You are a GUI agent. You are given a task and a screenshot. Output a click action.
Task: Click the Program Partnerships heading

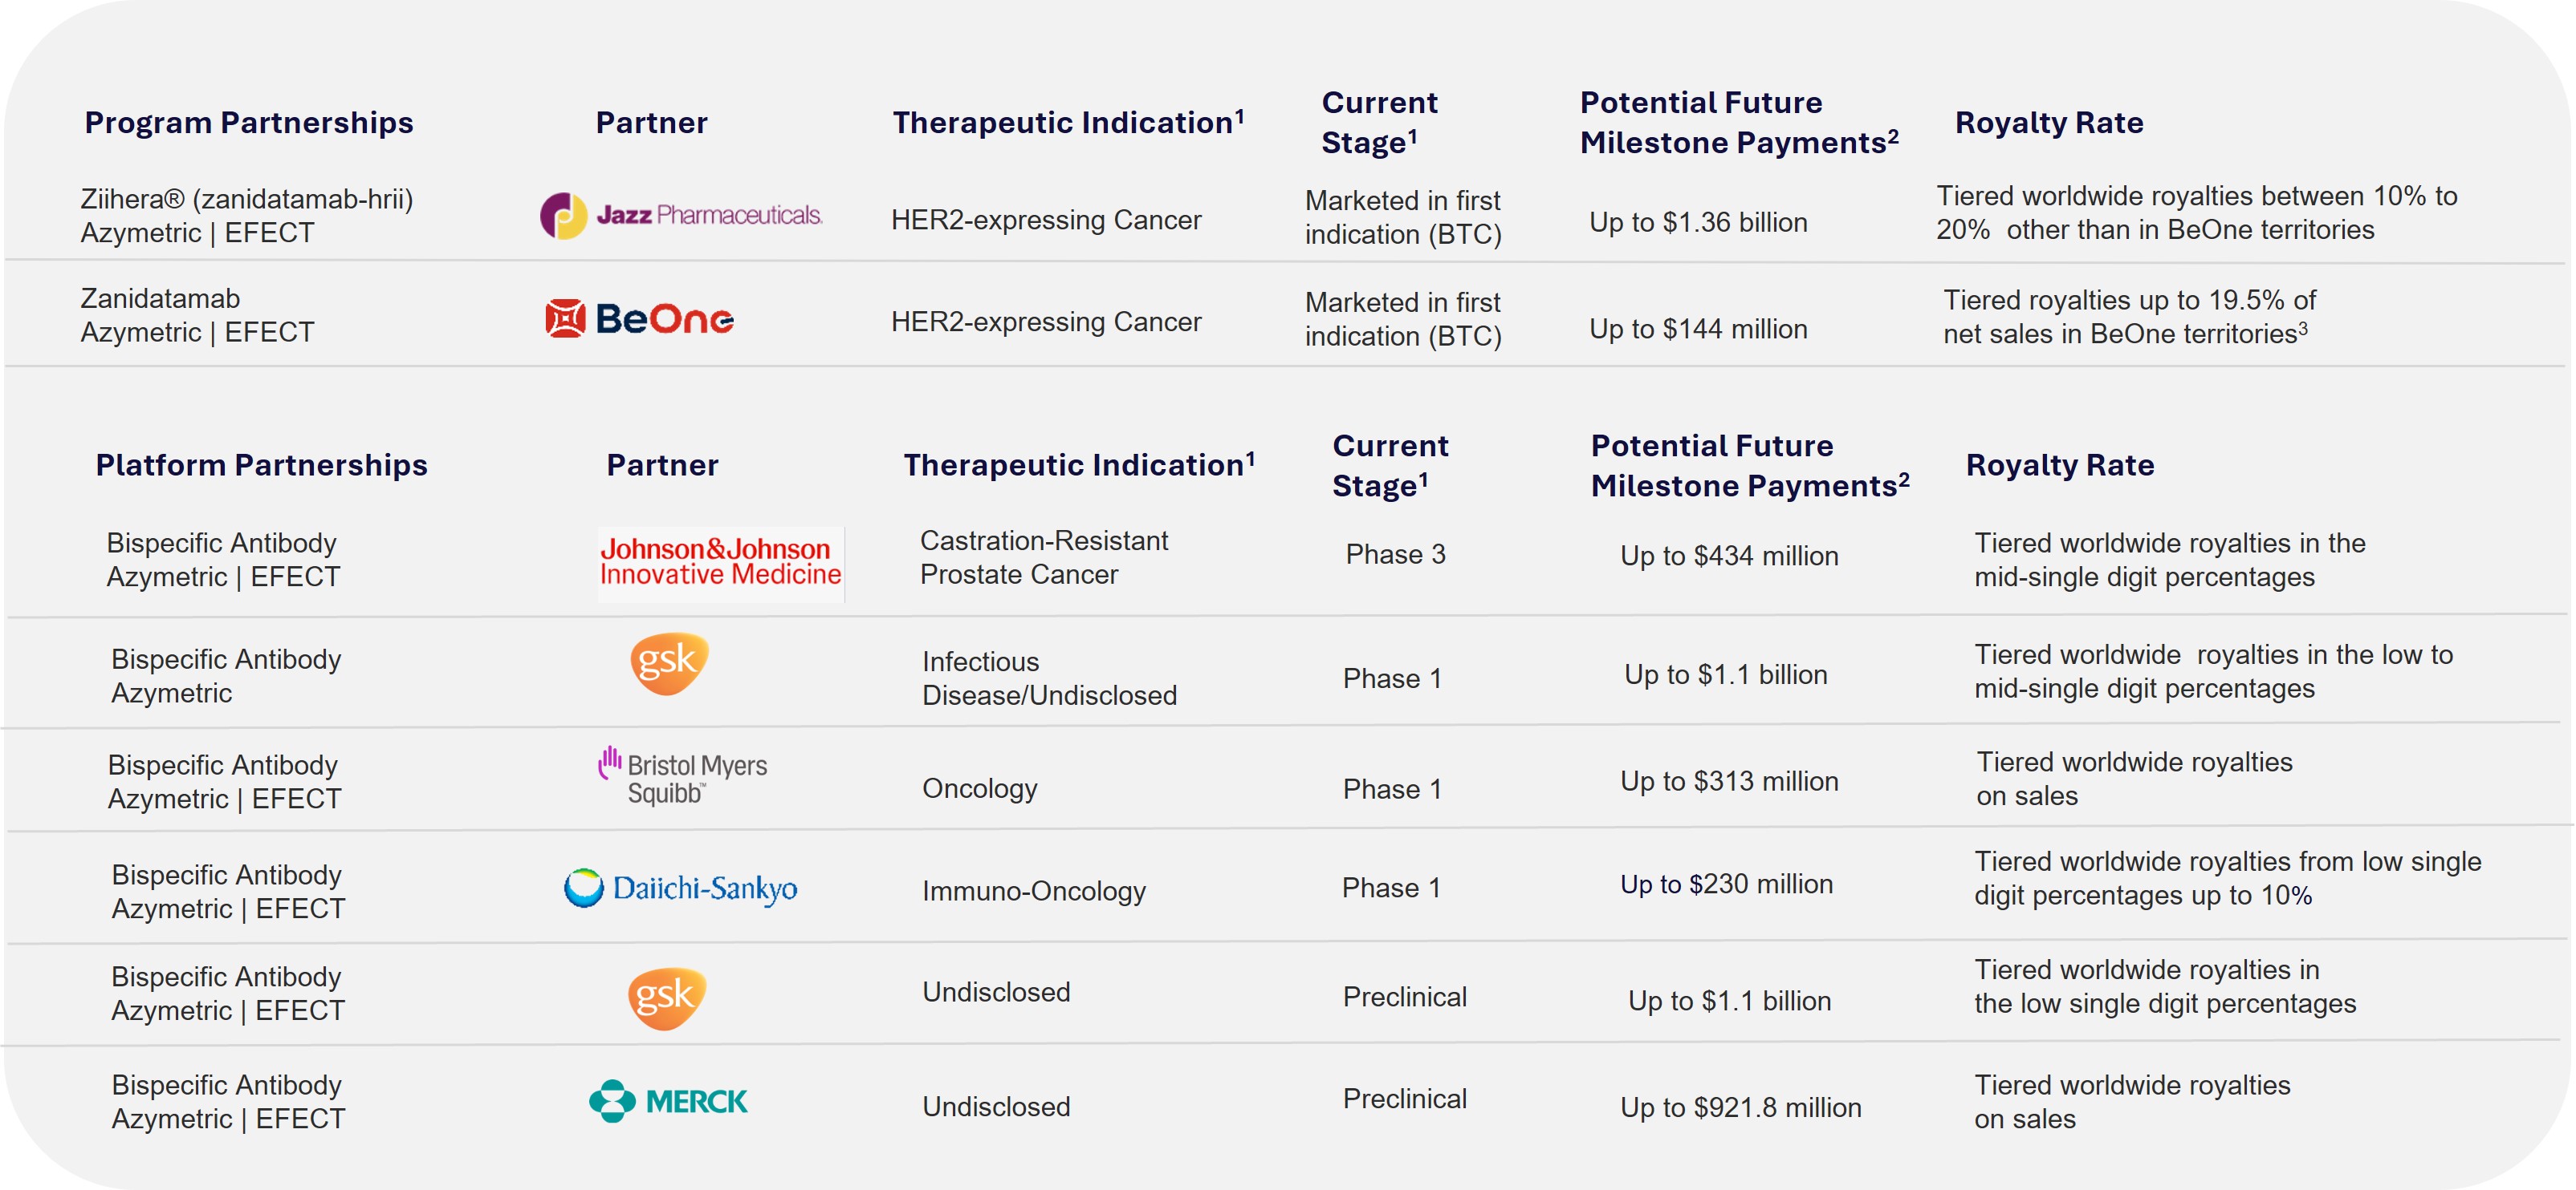[x=249, y=123]
